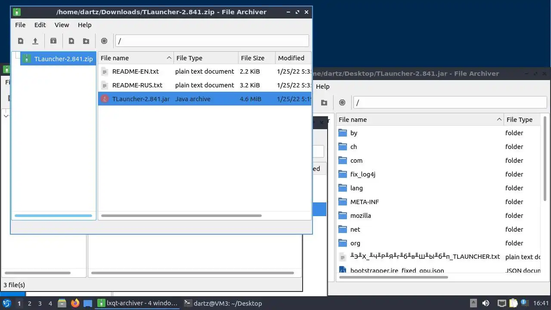Click the circular reload icon in zip window
Image resolution: width=551 pixels, height=310 pixels.
[104, 41]
